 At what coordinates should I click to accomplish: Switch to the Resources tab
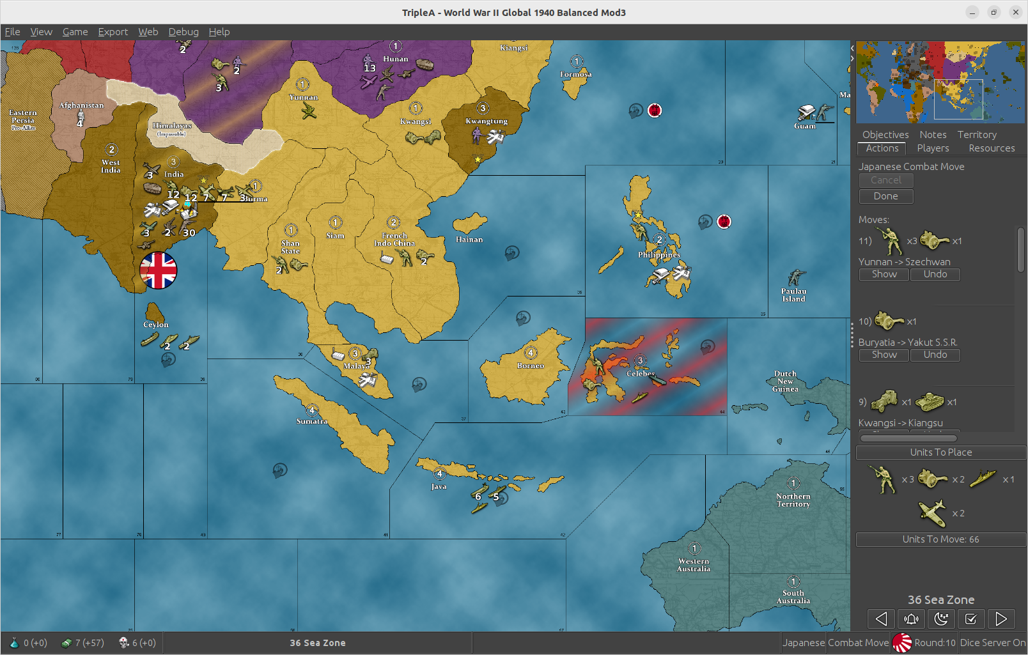[992, 148]
